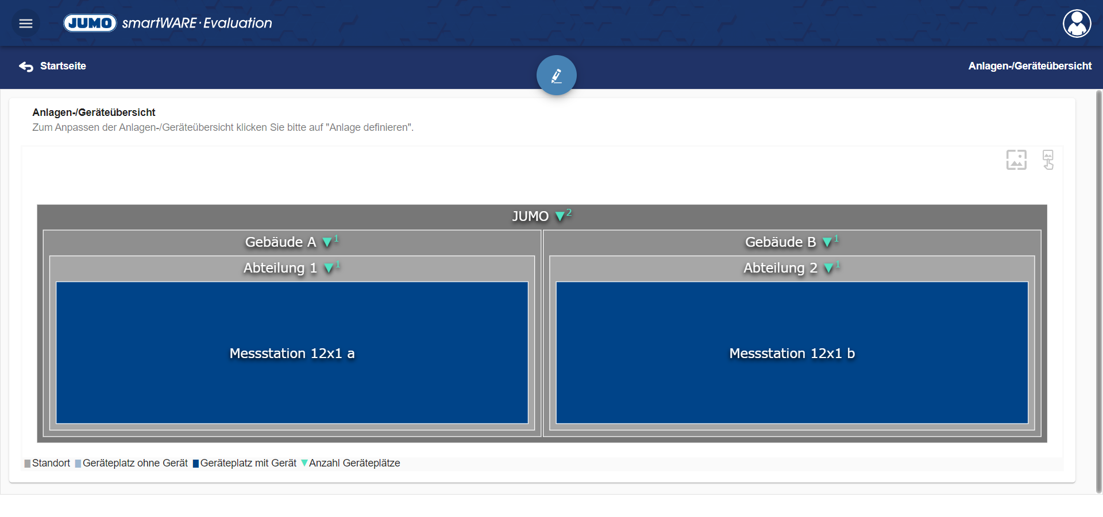
Task: Click the green triangle next to JUMO
Action: [560, 216]
